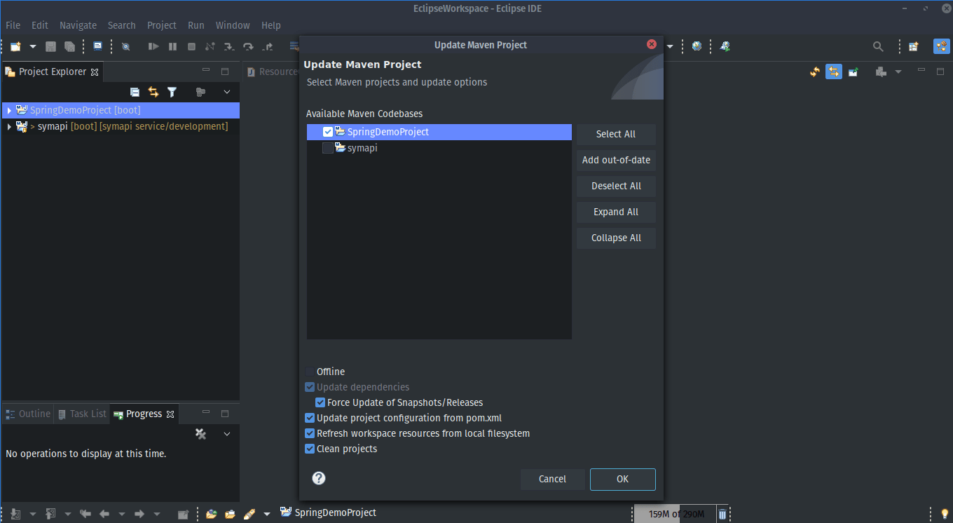Uncheck the Clean projects option
This screenshot has height=523, width=953.
point(310,449)
